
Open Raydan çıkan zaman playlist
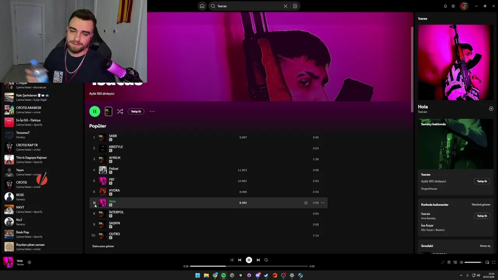coord(42,247)
